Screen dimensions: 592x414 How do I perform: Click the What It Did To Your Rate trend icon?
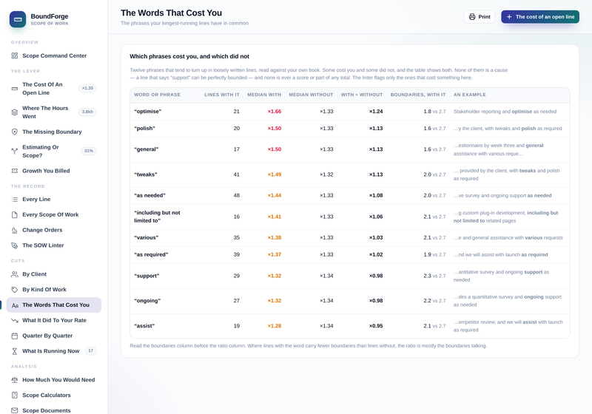[14, 321]
